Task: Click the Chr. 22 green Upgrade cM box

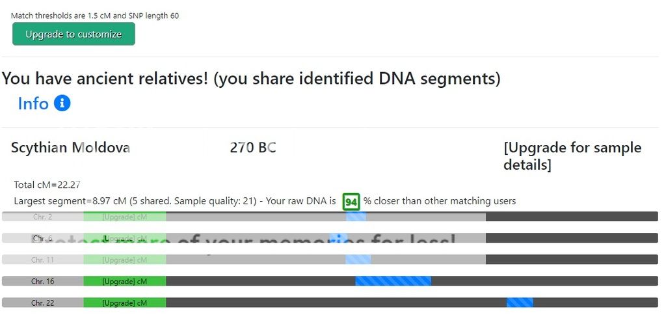Action: point(124,303)
